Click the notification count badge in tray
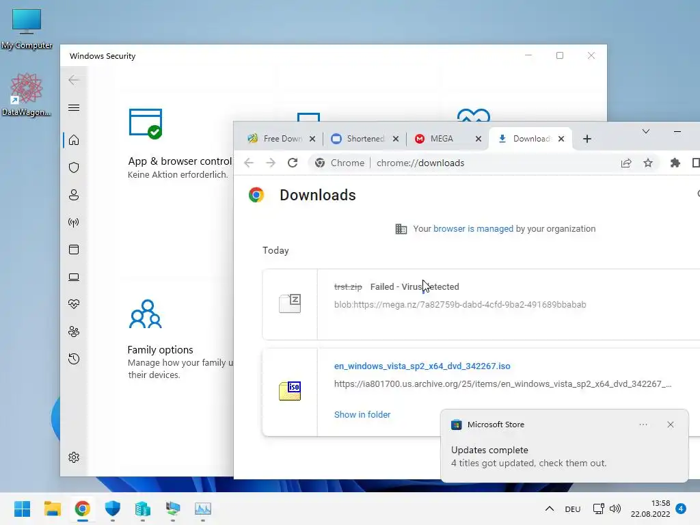The image size is (700, 525). [x=681, y=509]
